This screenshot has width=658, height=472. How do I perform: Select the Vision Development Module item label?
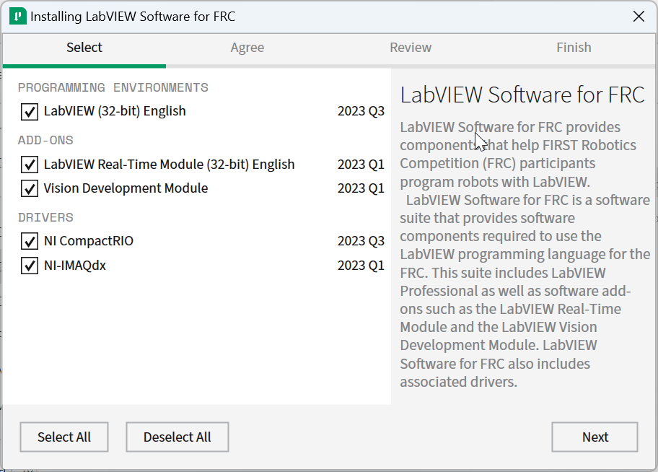[126, 188]
